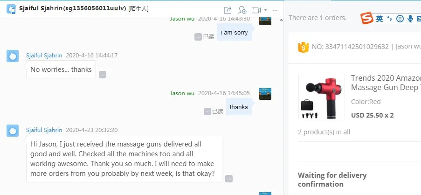Open the Sogou soft keyboard icon
Viewport: 421px width, 195px height.
[x=419, y=19]
